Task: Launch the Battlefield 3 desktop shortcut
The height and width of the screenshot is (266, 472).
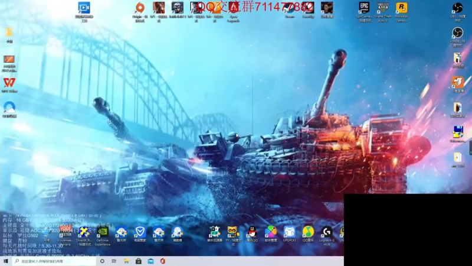Action: click(178, 9)
